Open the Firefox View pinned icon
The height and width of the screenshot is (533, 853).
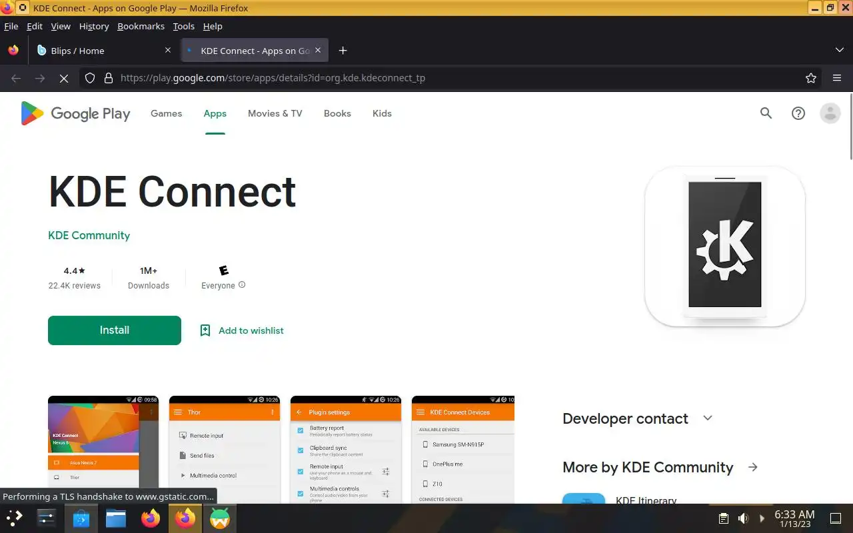pyautogui.click(x=13, y=51)
